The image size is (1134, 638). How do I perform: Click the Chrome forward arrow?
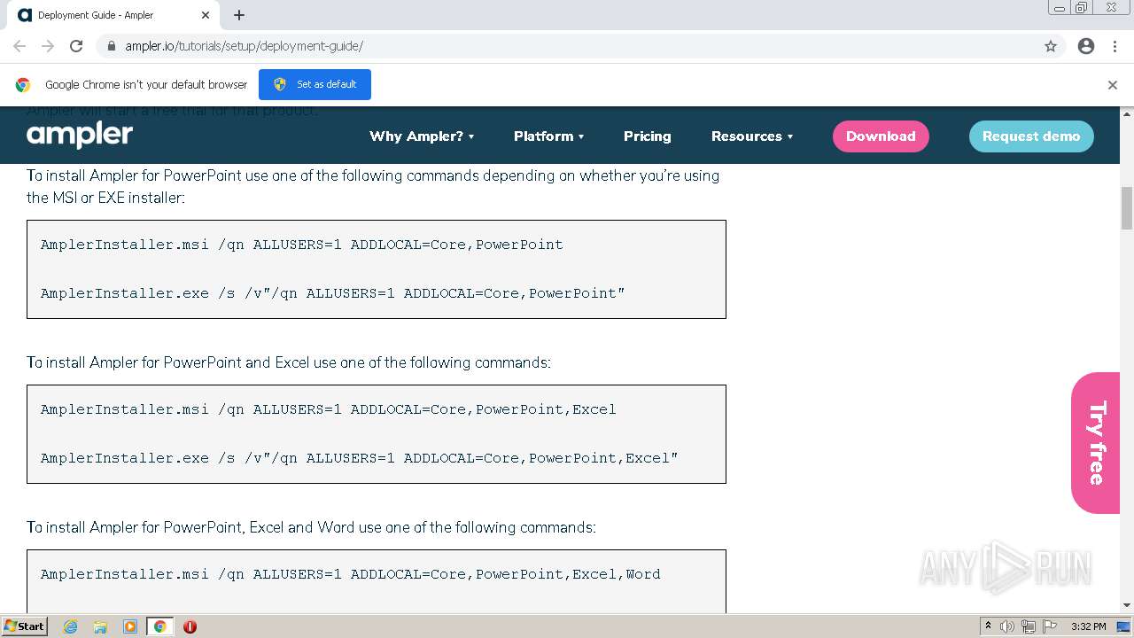(x=48, y=46)
